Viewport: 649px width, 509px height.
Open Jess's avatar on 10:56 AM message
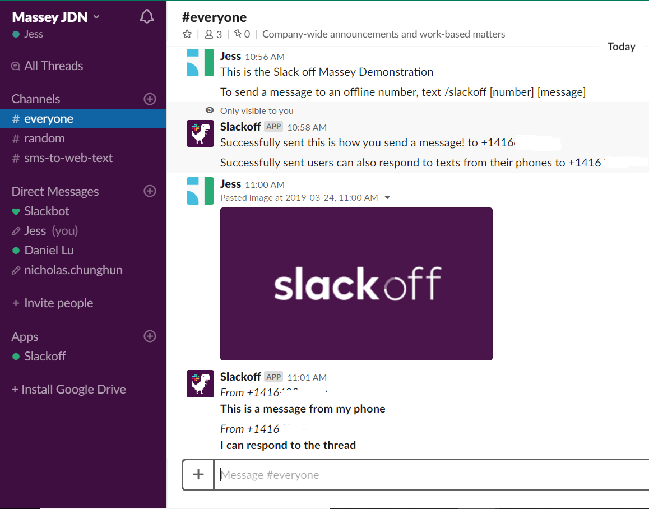(200, 63)
